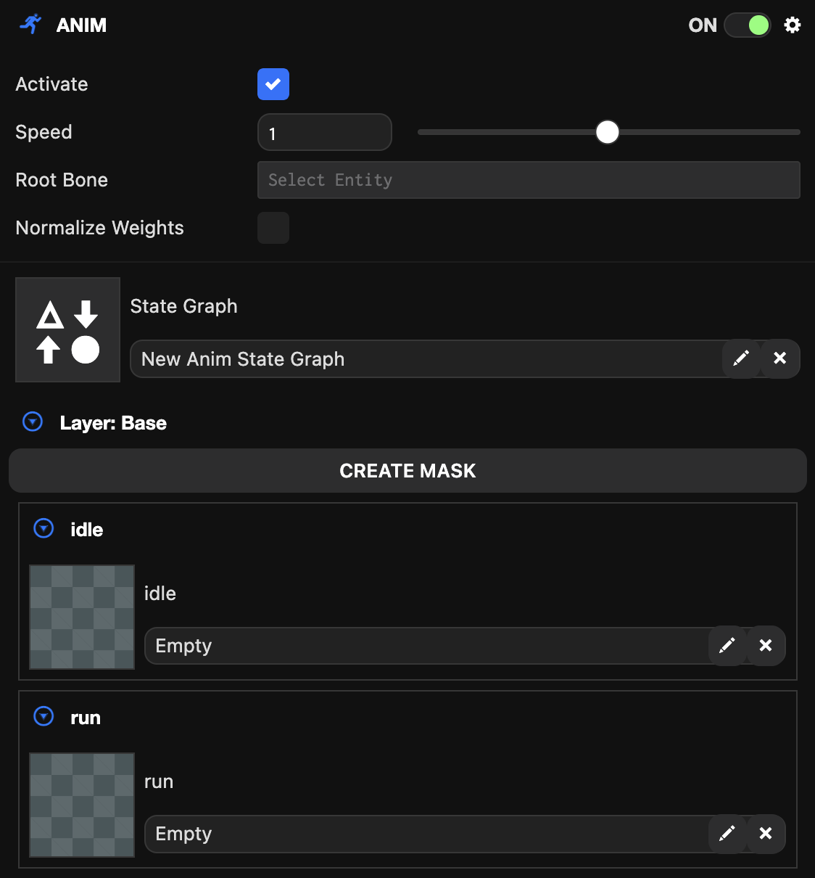Collapse the idle state section
Image resolution: width=815 pixels, height=878 pixels.
(43, 528)
